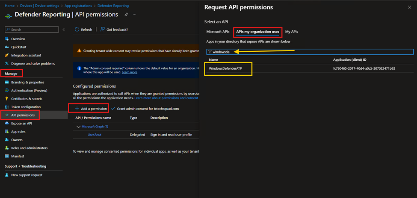417x198 pixels.
Task: Select the APIs my organization uses tab
Action: pyautogui.click(x=257, y=32)
